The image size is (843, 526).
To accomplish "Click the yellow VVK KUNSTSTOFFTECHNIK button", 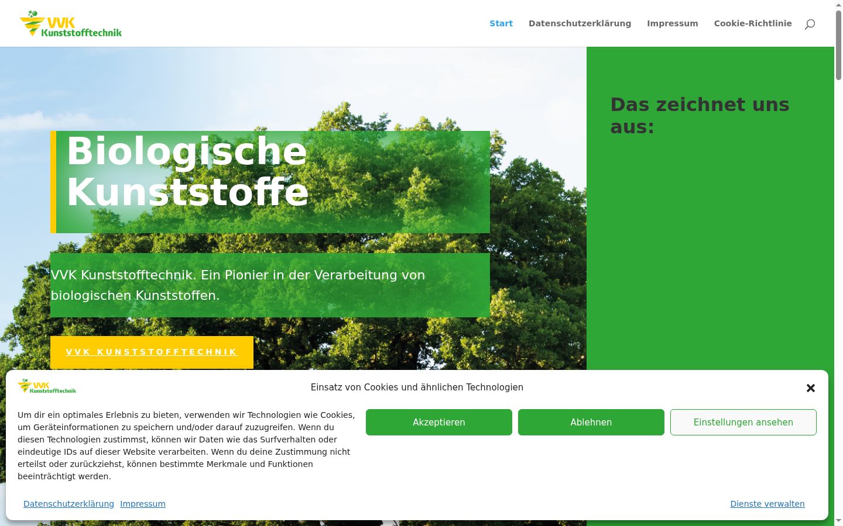I will [152, 352].
